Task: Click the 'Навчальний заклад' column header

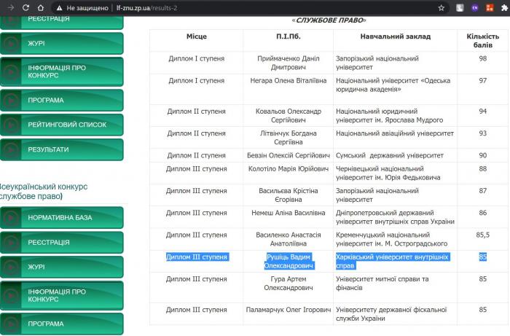Action: point(395,36)
